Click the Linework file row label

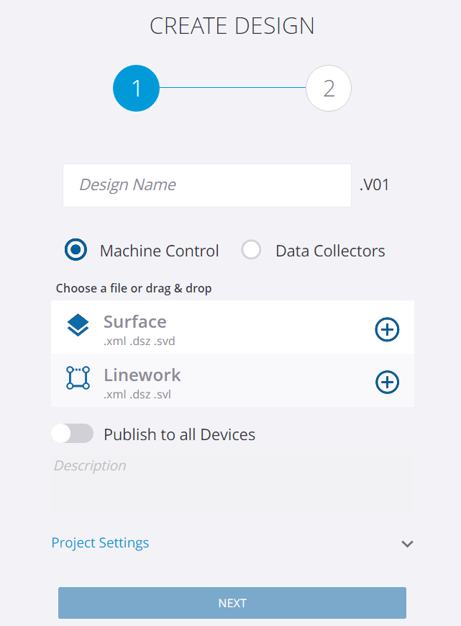142,375
